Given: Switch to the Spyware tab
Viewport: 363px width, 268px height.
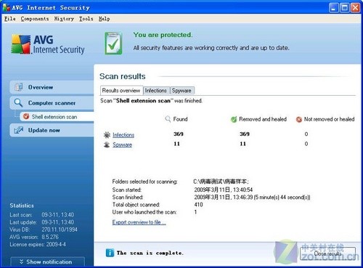Looking at the screenshot, I should point(181,91).
